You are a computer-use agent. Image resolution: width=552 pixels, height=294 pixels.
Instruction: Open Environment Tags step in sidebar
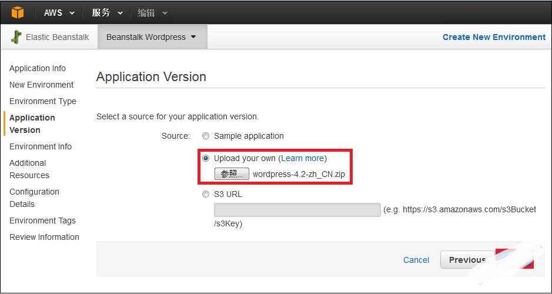tap(42, 220)
